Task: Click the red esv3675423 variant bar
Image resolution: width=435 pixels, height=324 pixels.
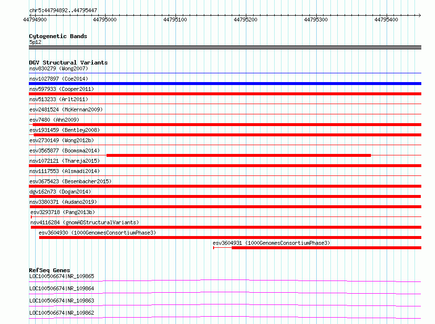Action: pyautogui.click(x=225, y=186)
